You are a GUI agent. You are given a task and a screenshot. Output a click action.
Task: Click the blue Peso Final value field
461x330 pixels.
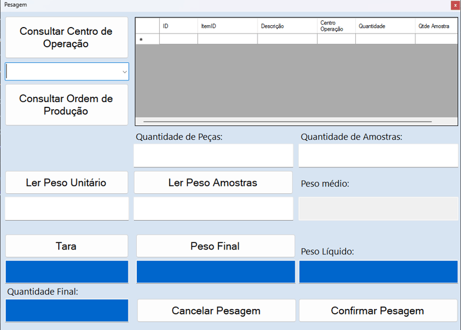216,272
